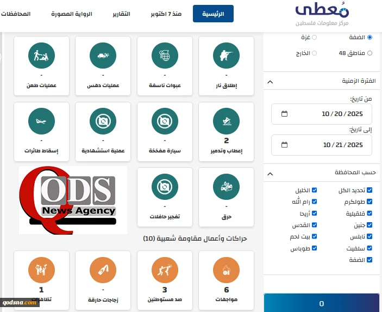This screenshot has height=312, width=382.
Task: Select the aircraft downing (إسقاط طائرات) icon
Action: point(42,120)
